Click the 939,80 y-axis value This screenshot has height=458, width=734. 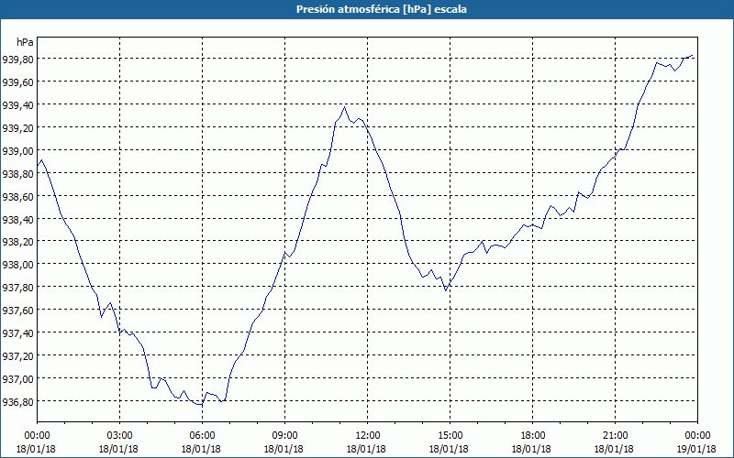coord(17,60)
